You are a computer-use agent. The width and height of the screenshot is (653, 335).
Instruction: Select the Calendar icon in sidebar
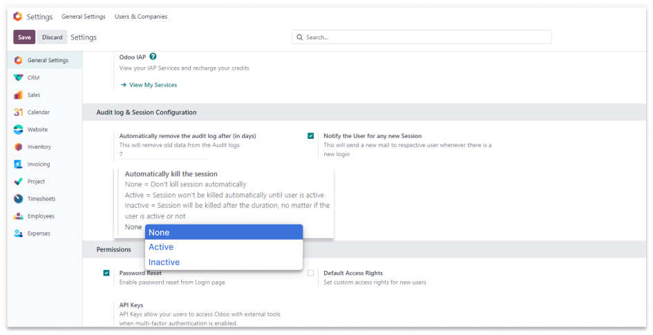19,113
